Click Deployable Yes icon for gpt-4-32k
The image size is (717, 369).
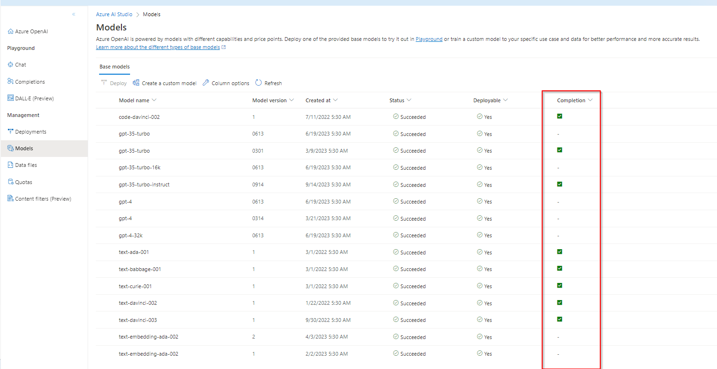click(480, 235)
